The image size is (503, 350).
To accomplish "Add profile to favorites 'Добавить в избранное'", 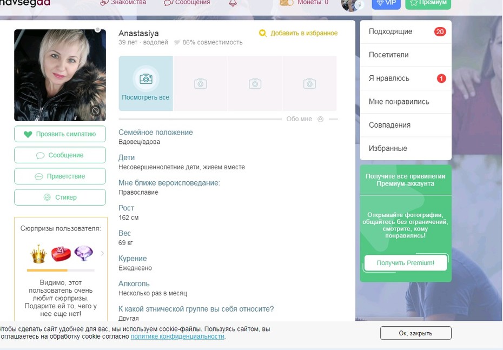I will click(x=299, y=33).
